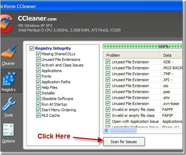186x155 pixels.
Task: Uncheck Missing Shared DLLs
Action: coord(38,54)
